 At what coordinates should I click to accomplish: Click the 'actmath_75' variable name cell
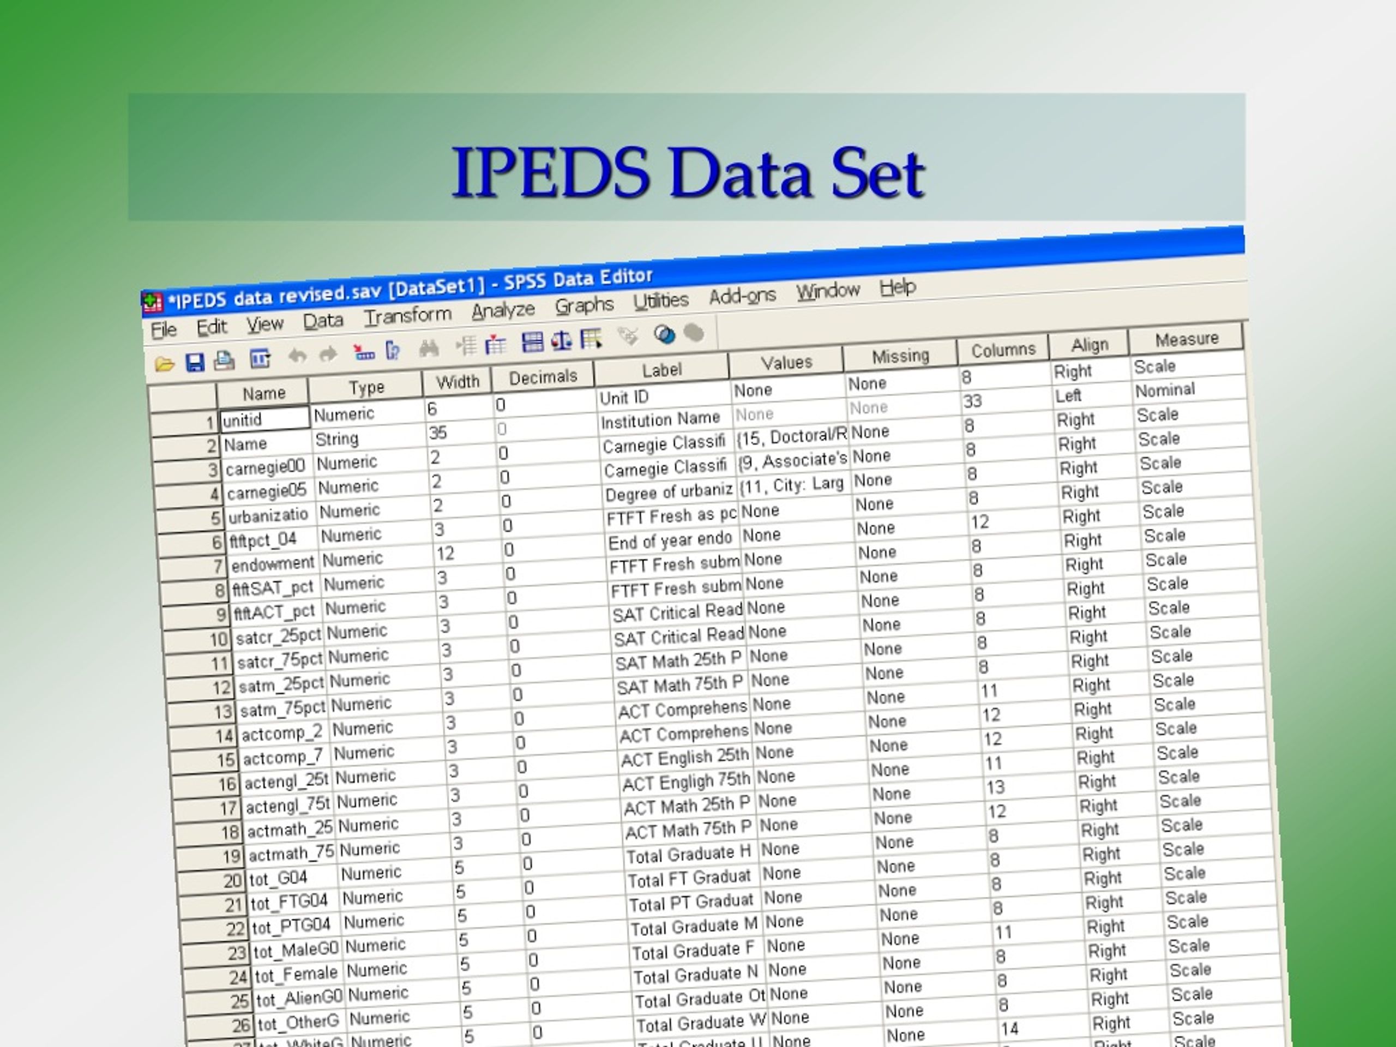(x=291, y=854)
